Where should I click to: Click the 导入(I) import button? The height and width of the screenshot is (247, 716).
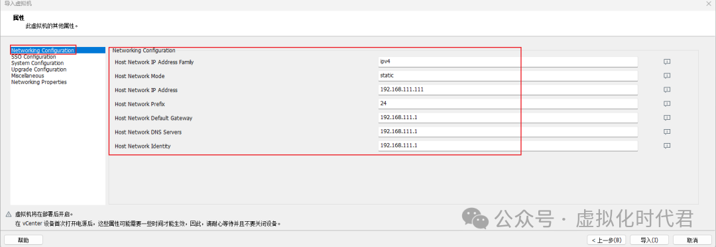649,240
